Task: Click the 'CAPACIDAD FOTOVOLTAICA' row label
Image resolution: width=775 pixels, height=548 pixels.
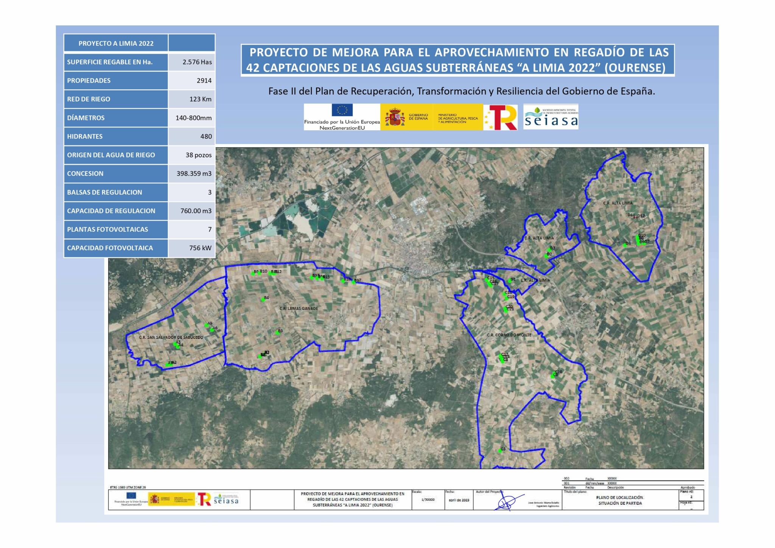Action: click(116, 248)
